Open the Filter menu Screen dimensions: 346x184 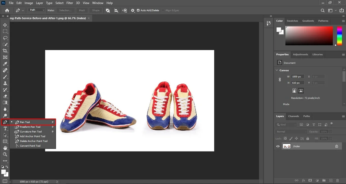point(70,3)
